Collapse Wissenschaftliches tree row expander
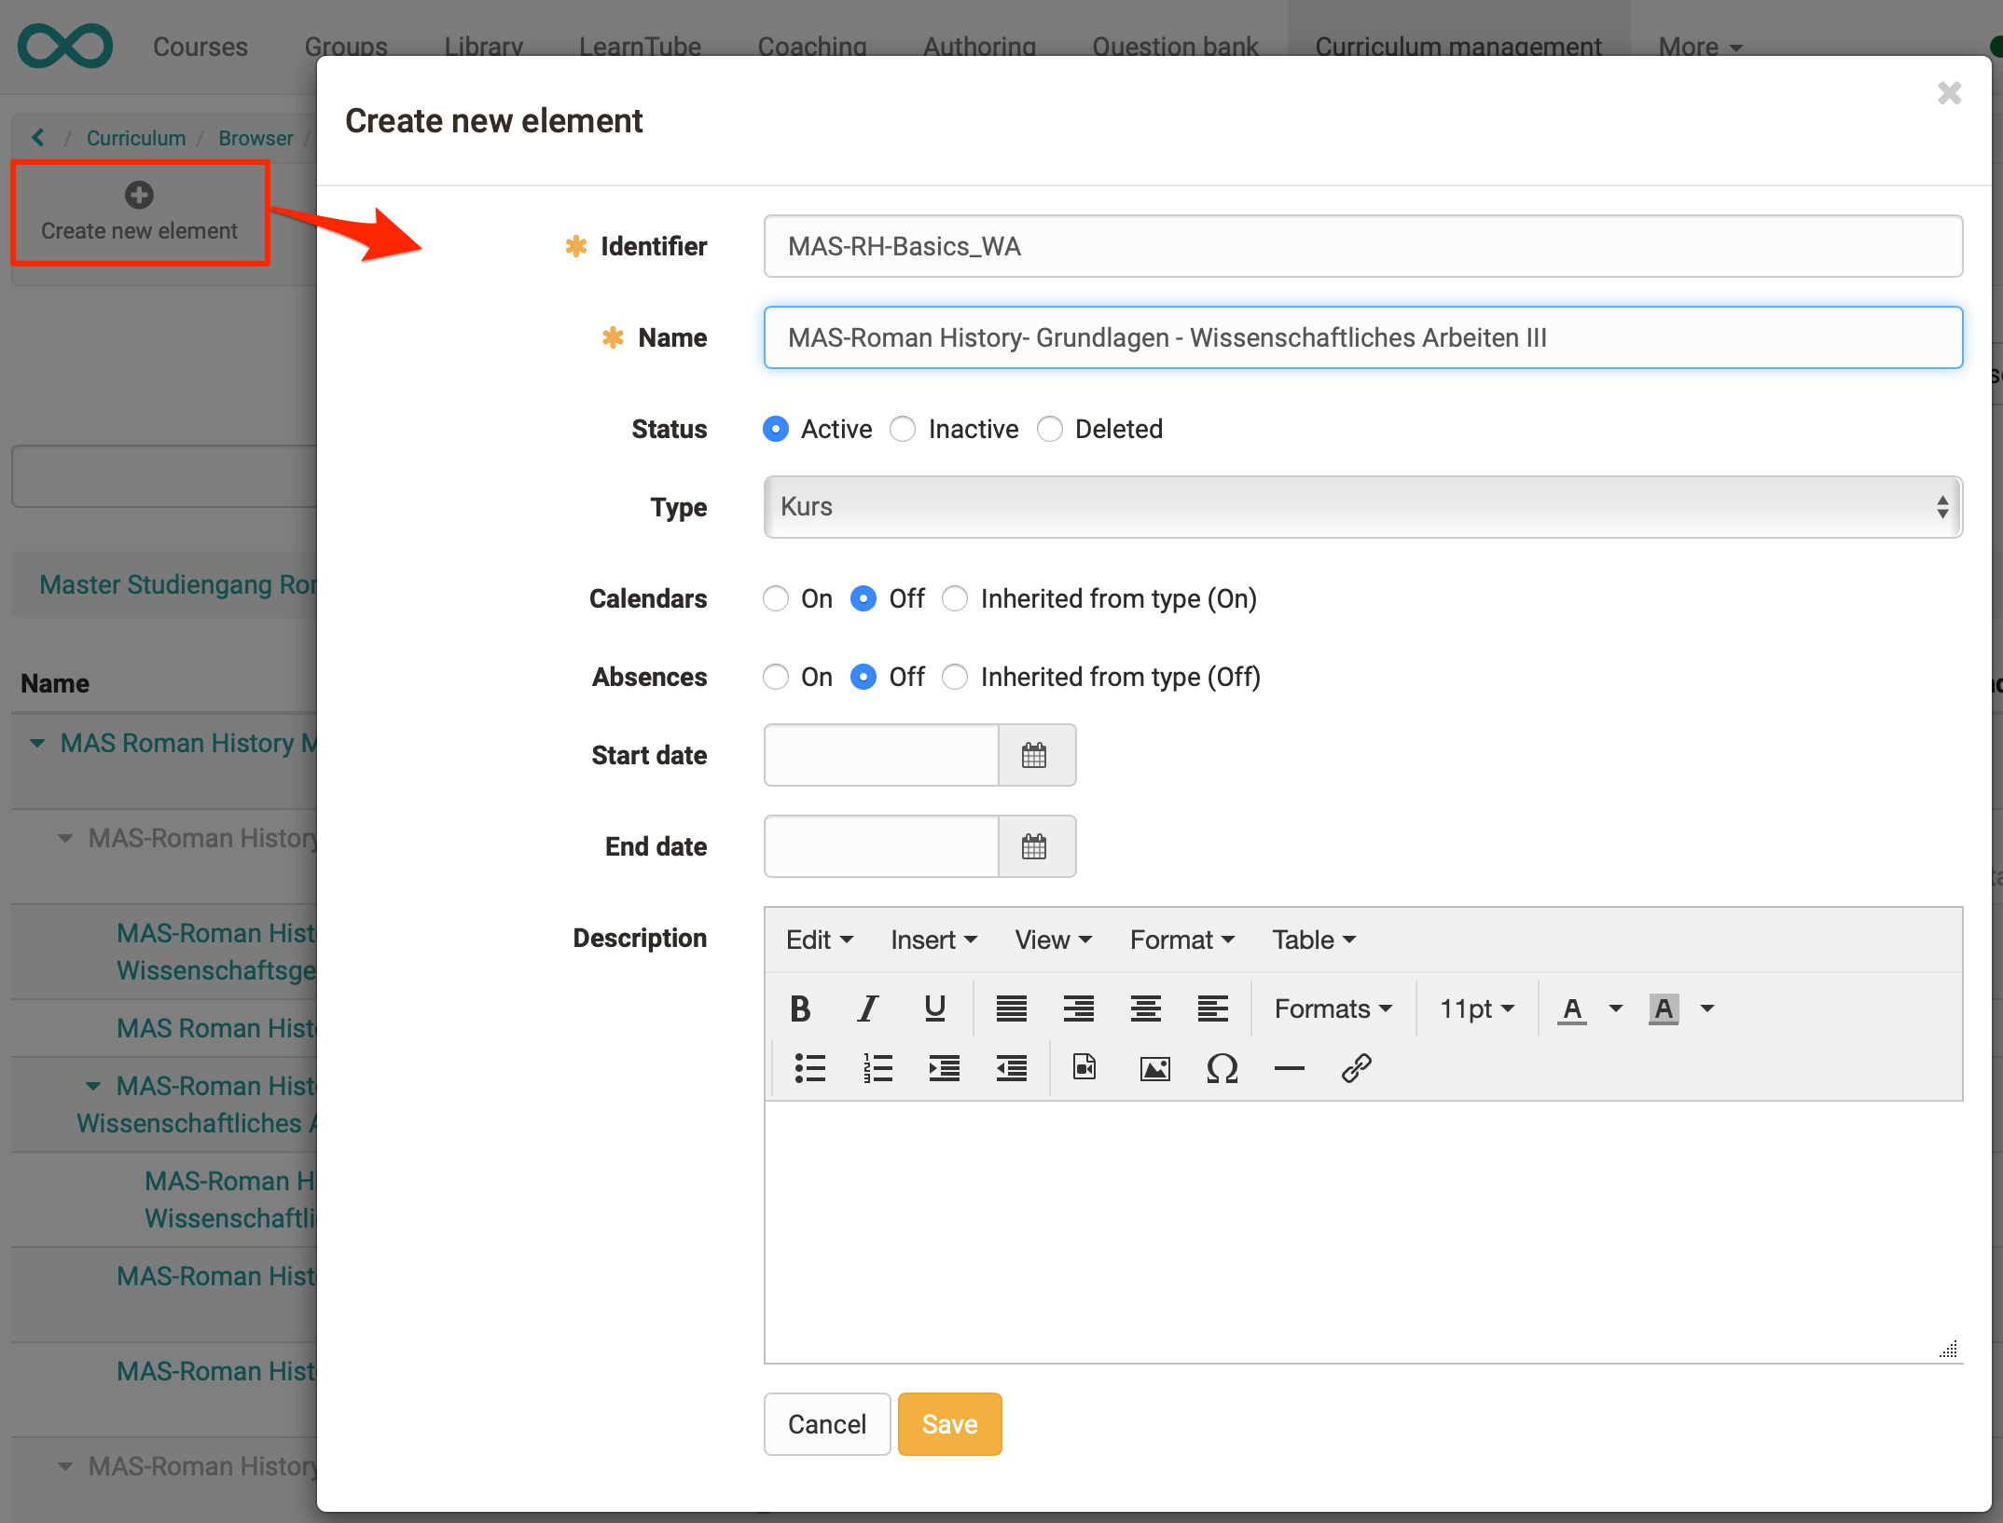The width and height of the screenshot is (2003, 1523). (93, 1086)
